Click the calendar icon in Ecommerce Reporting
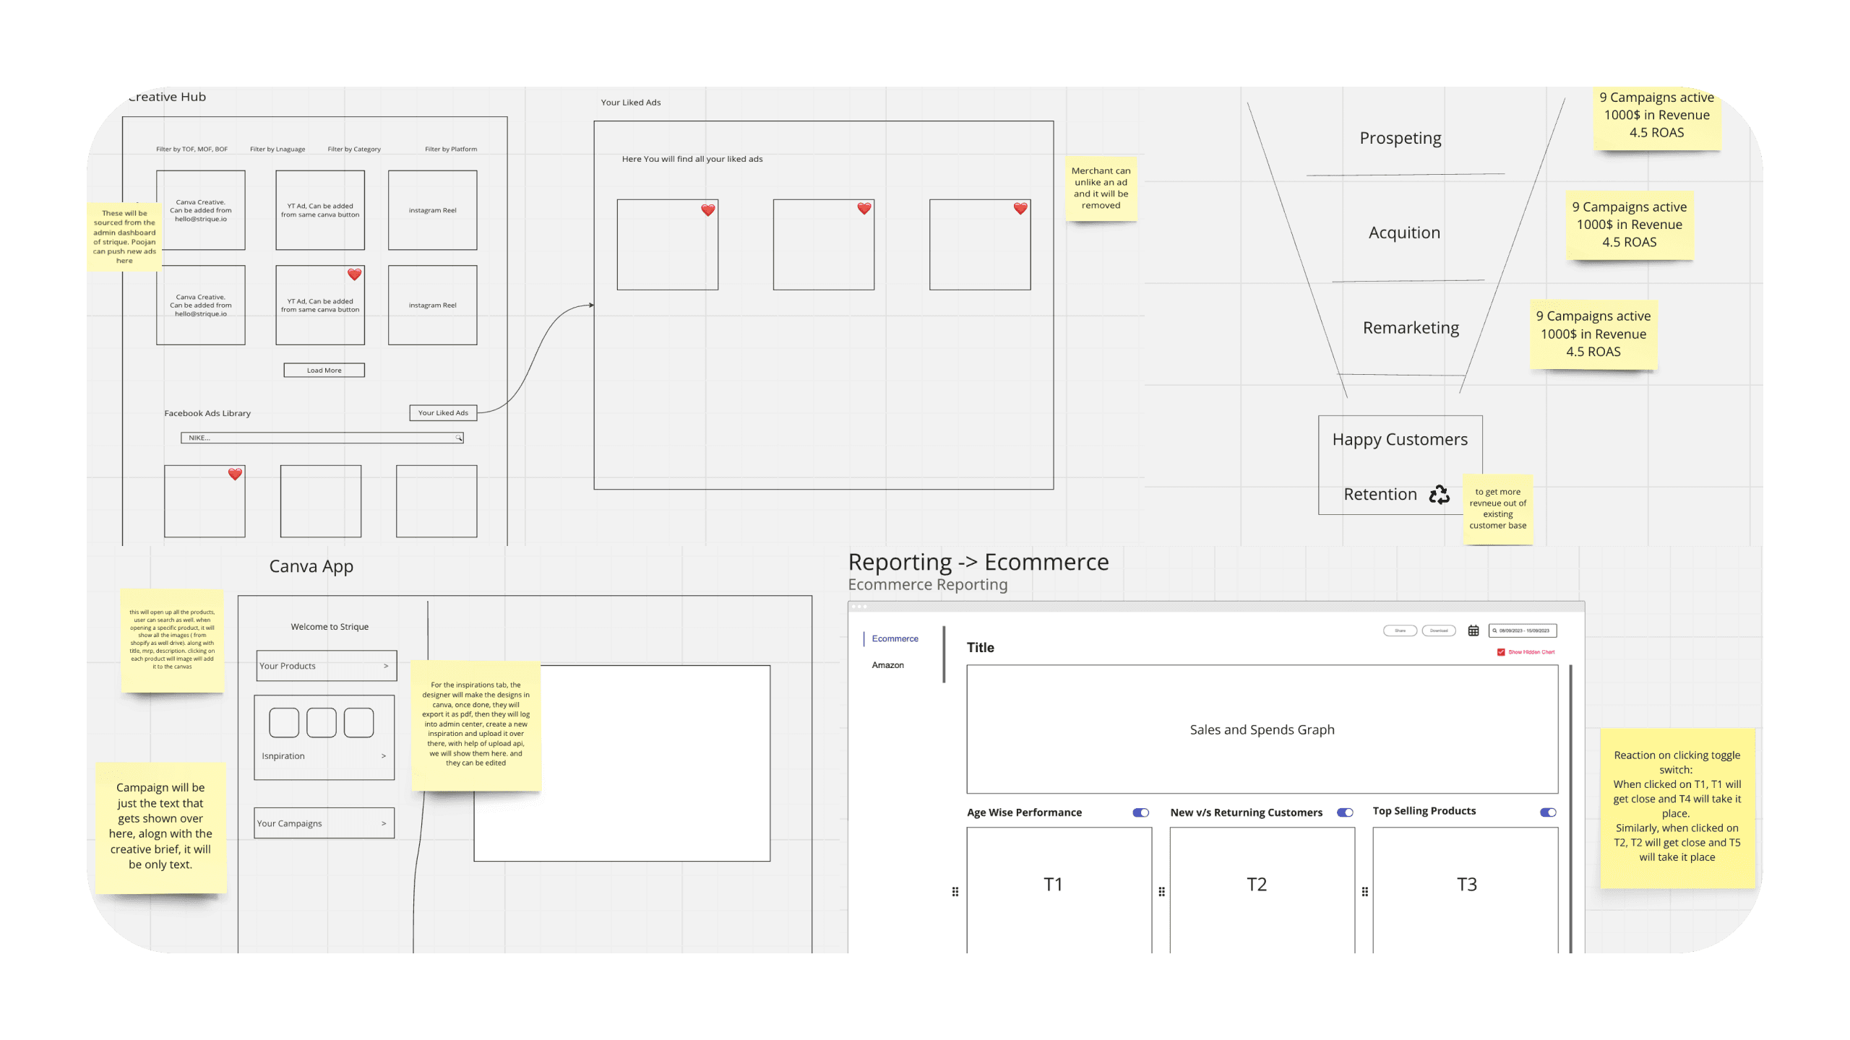This screenshot has width=1850, height=1040. coord(1473,630)
